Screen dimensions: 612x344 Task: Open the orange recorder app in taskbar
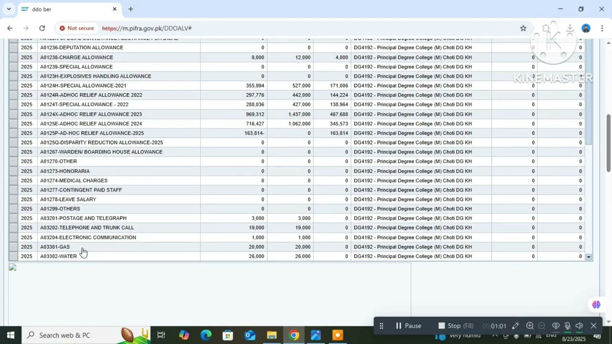point(338,335)
